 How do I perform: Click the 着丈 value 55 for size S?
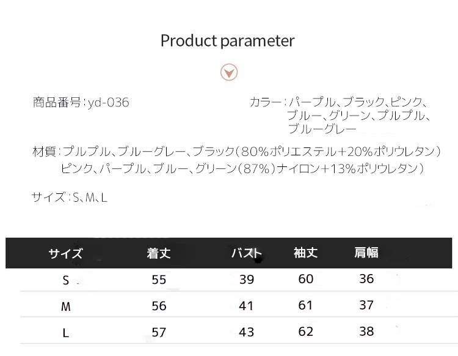[x=159, y=280]
